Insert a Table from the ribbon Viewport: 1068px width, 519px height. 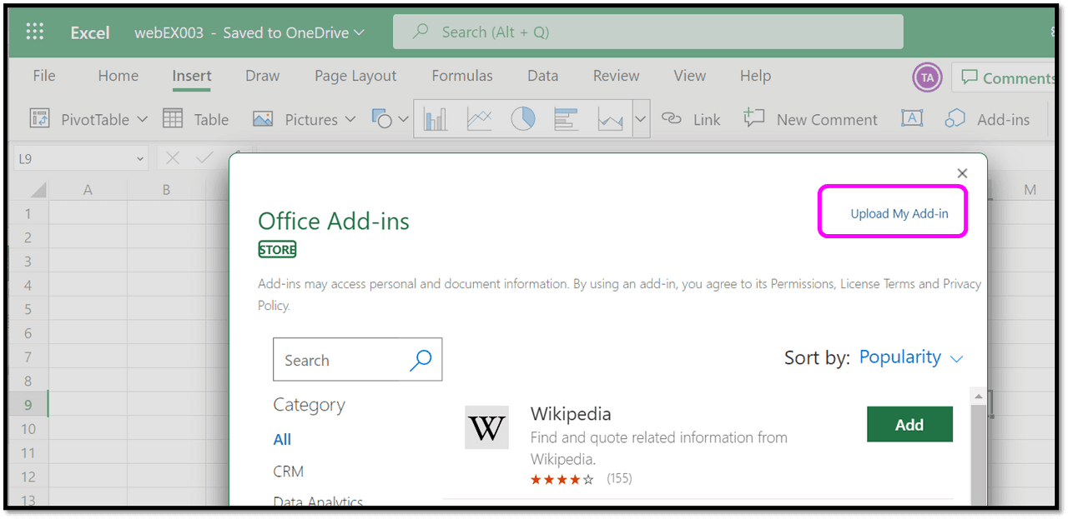[x=195, y=119]
